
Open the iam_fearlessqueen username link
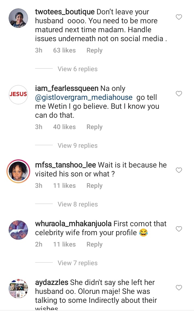(x=67, y=88)
